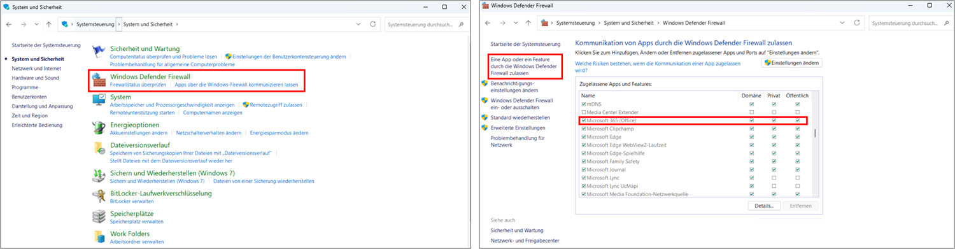Viewport: 955px width, 249px height.
Task: Toggle the Microsoft Lync UcMapi name checkbox
Action: (x=583, y=187)
